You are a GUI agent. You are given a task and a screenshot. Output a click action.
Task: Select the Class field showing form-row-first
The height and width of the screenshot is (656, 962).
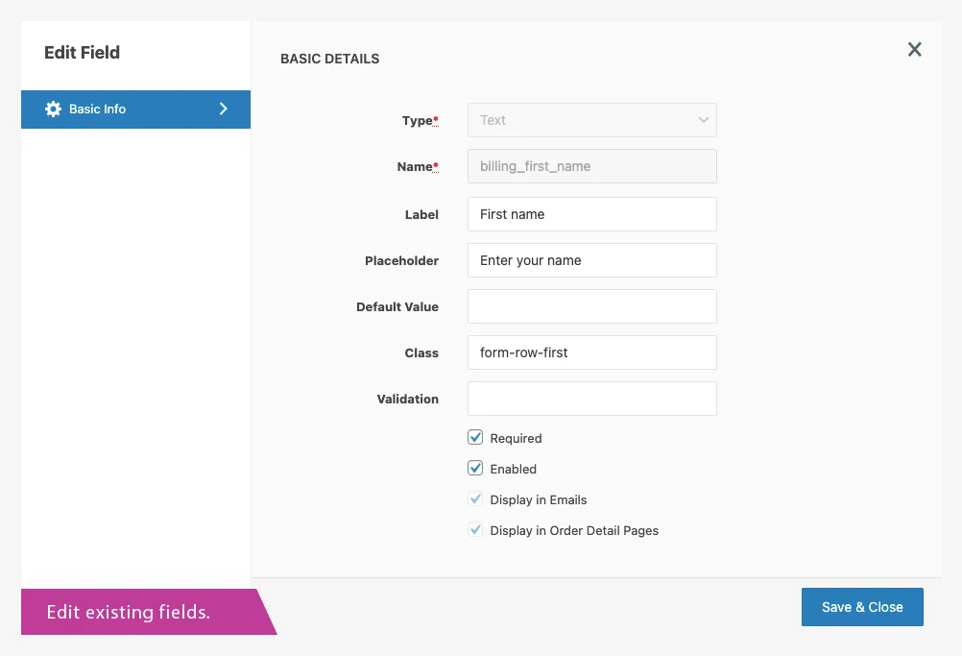tap(591, 352)
